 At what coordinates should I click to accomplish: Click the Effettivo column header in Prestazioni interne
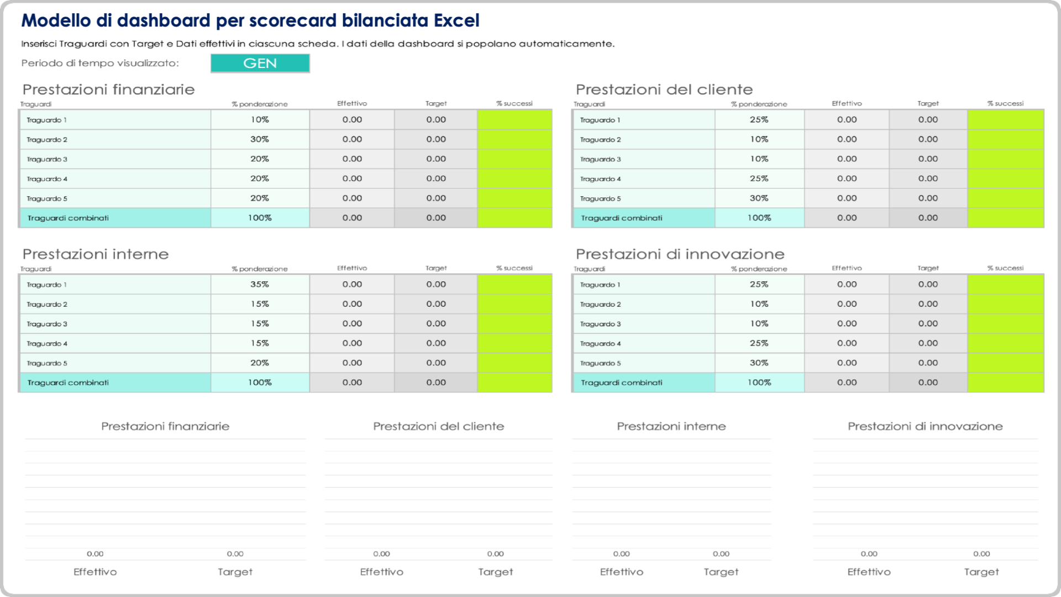pyautogui.click(x=352, y=268)
